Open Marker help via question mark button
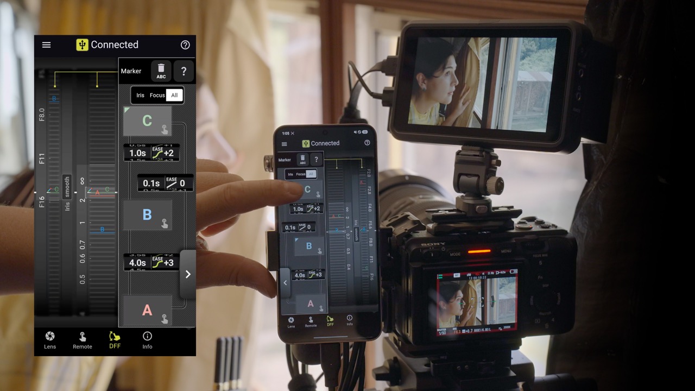The height and width of the screenshot is (391, 695). click(184, 71)
